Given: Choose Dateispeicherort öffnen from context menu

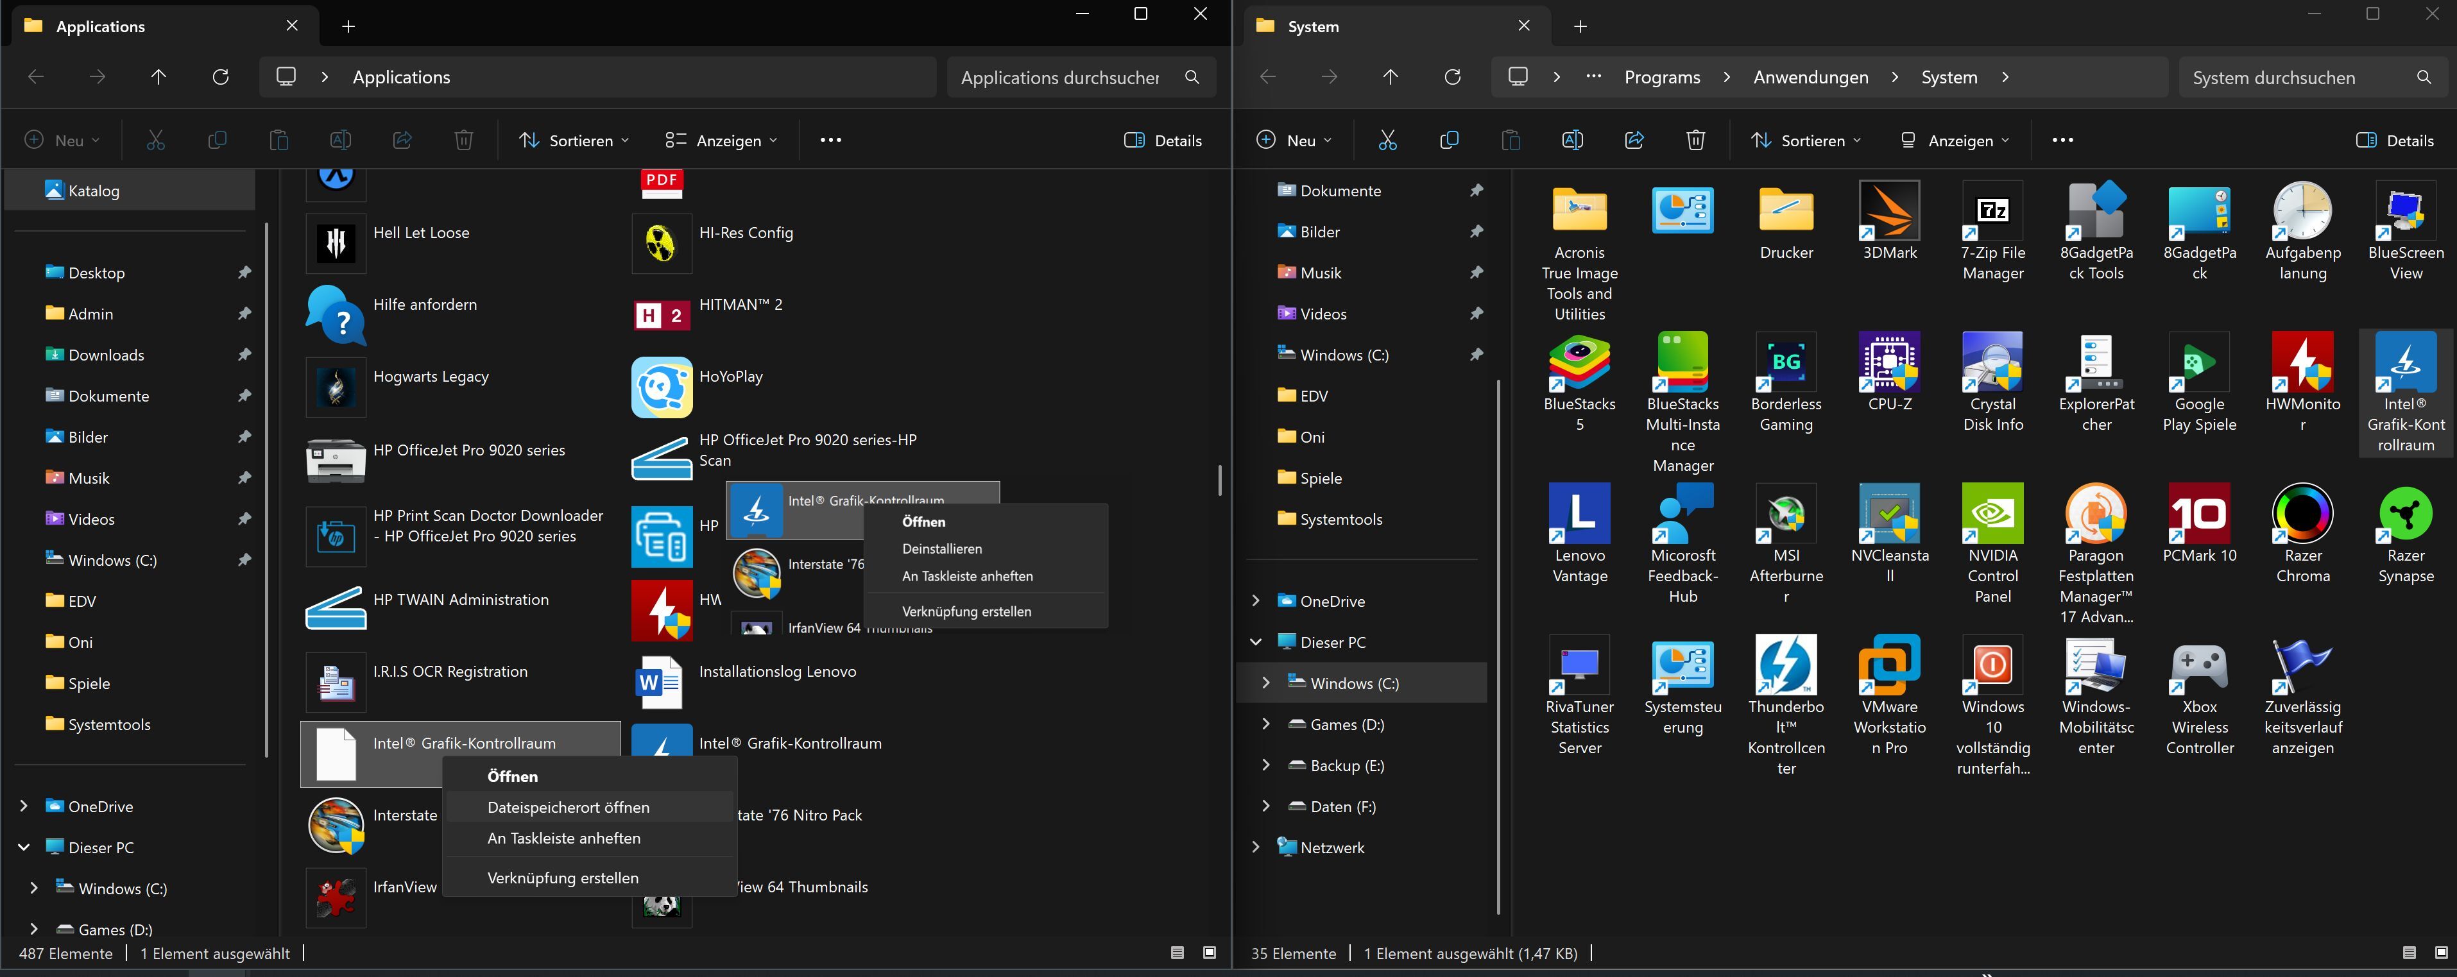Looking at the screenshot, I should (x=569, y=808).
